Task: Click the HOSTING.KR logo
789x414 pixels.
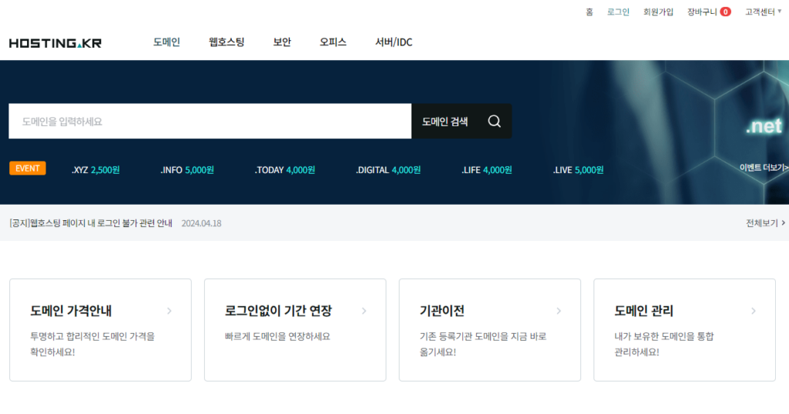Action: 55,43
